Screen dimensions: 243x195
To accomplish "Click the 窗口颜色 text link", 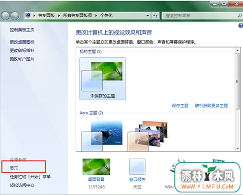I will pos(137,179).
